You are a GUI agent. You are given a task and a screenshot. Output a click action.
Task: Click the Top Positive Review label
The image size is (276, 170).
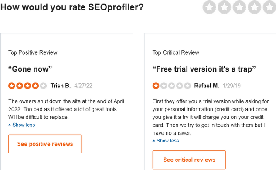pyautogui.click(x=33, y=52)
